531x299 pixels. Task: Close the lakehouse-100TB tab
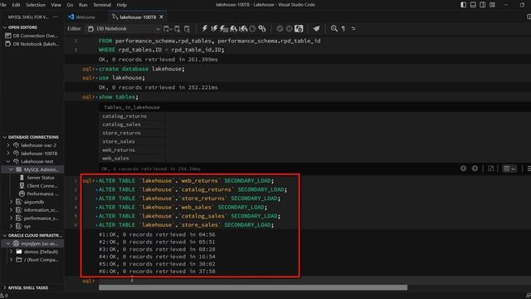(x=162, y=17)
